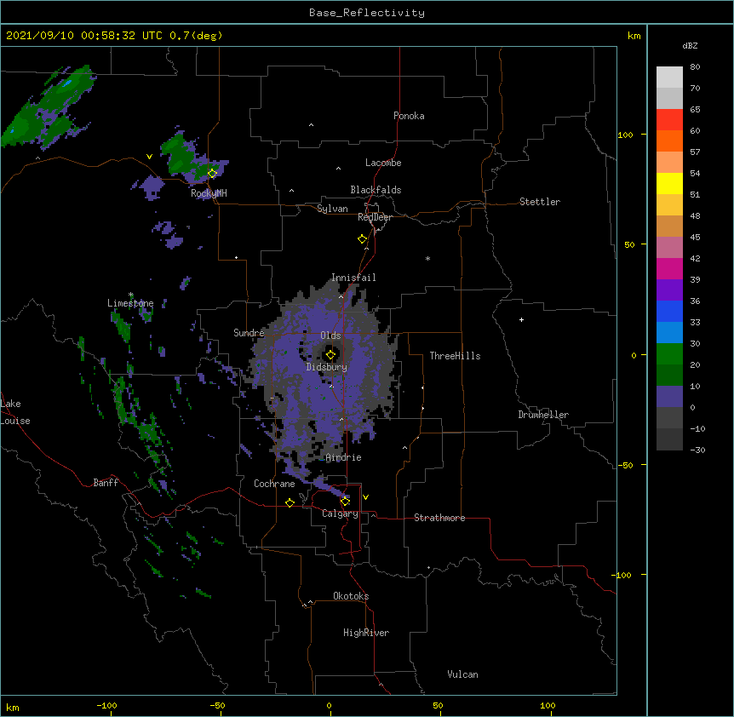Select the slate purple legend swatch below 10 dBZ
734x717 pixels.
coord(669,397)
